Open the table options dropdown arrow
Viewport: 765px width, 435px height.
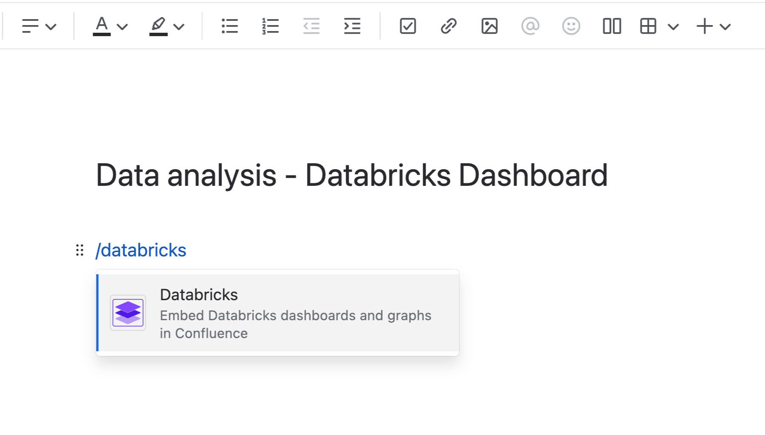click(x=673, y=27)
